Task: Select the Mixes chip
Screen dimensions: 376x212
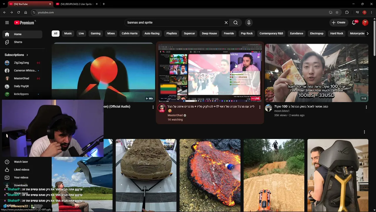Action: [x=111, y=34]
